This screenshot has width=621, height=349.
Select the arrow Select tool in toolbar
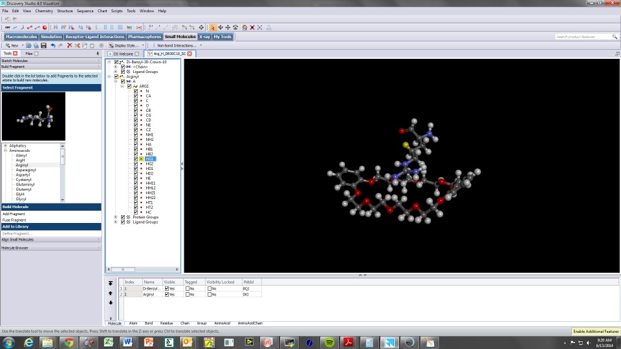[213, 27]
